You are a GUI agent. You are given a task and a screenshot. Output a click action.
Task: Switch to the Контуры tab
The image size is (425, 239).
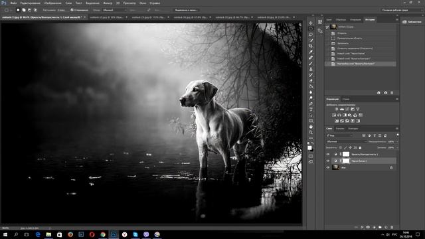(x=353, y=128)
